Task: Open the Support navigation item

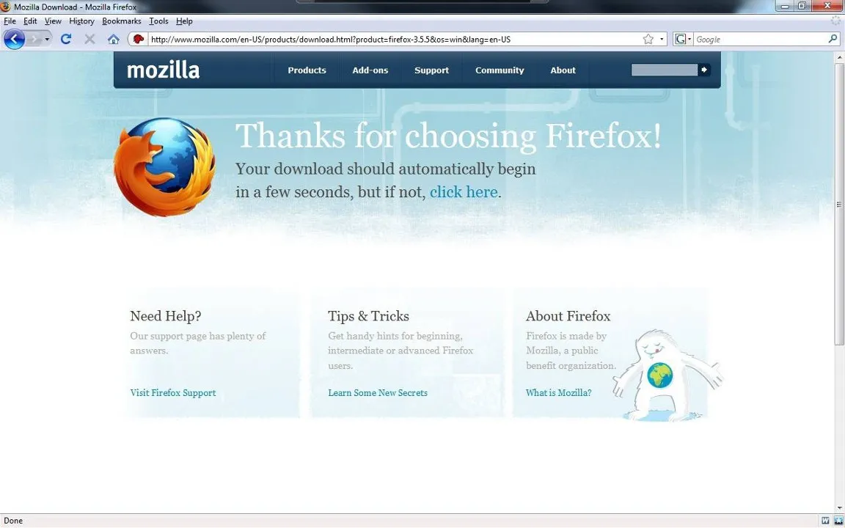Action: 431,70
